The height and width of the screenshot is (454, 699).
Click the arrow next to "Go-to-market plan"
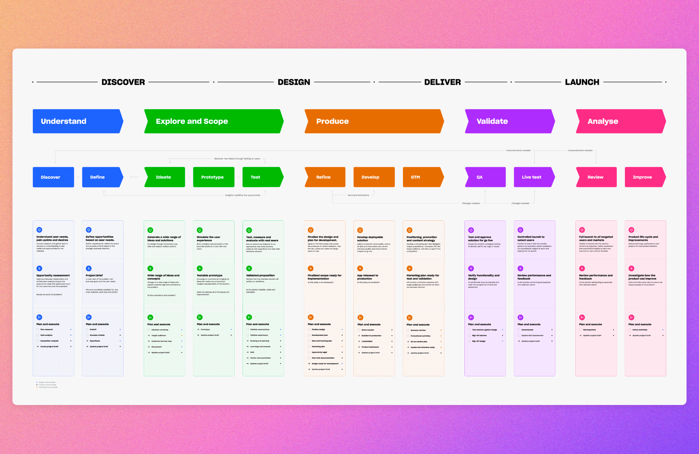pyautogui.click(x=408, y=342)
